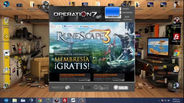Open the 'Crea un perfil Facebook' ad link
This screenshot has width=184, height=103.
point(106,75)
